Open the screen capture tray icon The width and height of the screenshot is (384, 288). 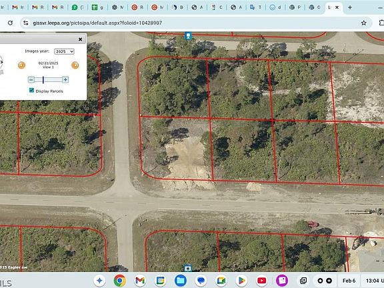click(304, 281)
